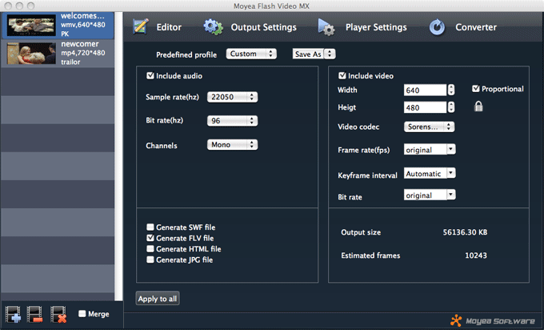Image resolution: width=544 pixels, height=330 pixels.
Task: Click the aspect ratio lock icon
Action: (478, 107)
